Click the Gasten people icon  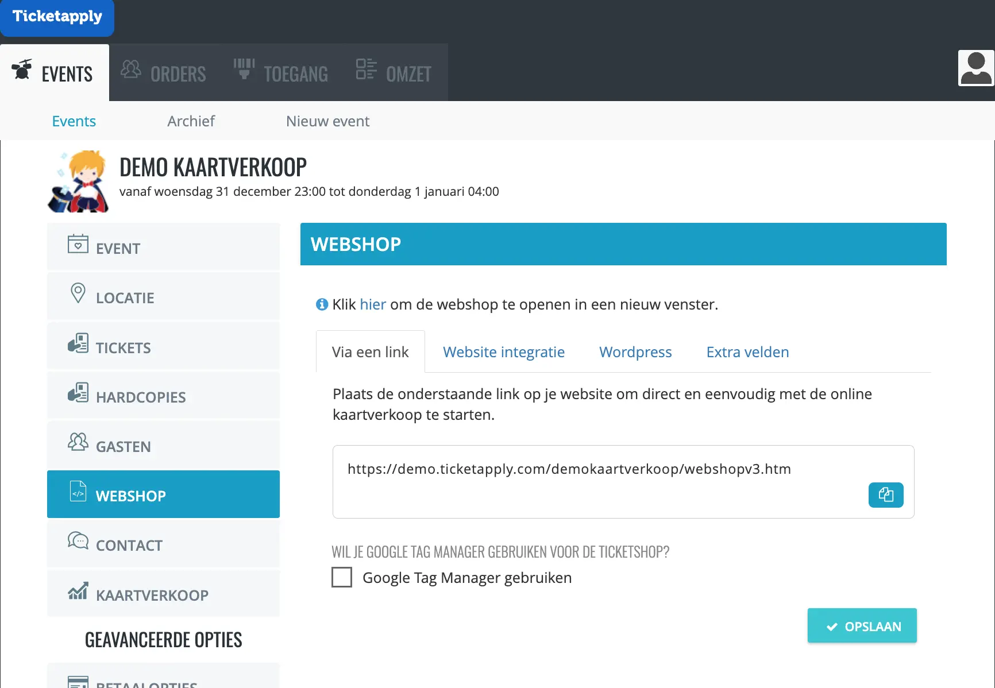click(78, 442)
